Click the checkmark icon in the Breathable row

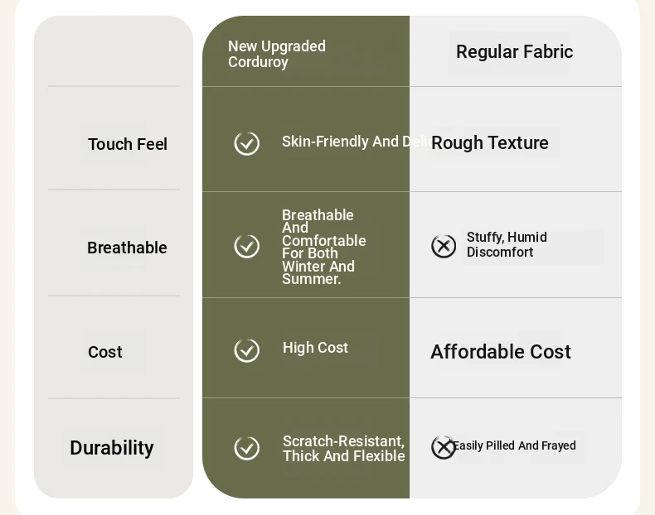point(246,246)
